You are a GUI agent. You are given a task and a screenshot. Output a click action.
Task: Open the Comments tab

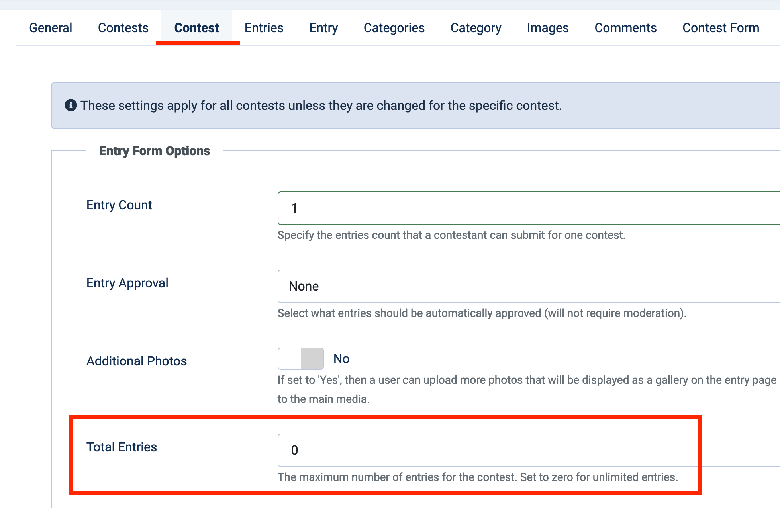[625, 28]
